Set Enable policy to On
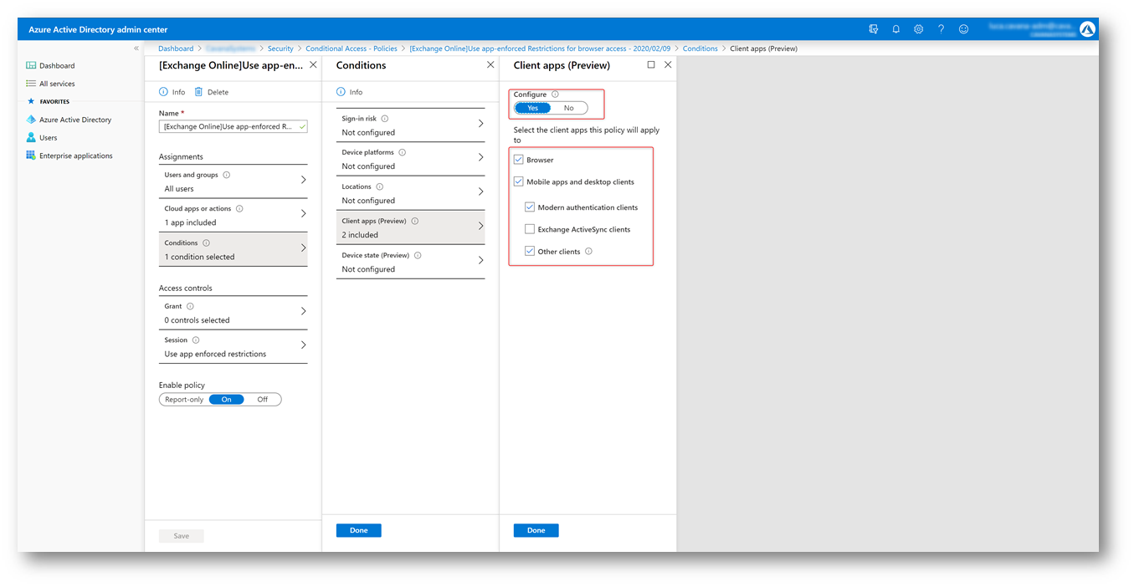 point(227,400)
